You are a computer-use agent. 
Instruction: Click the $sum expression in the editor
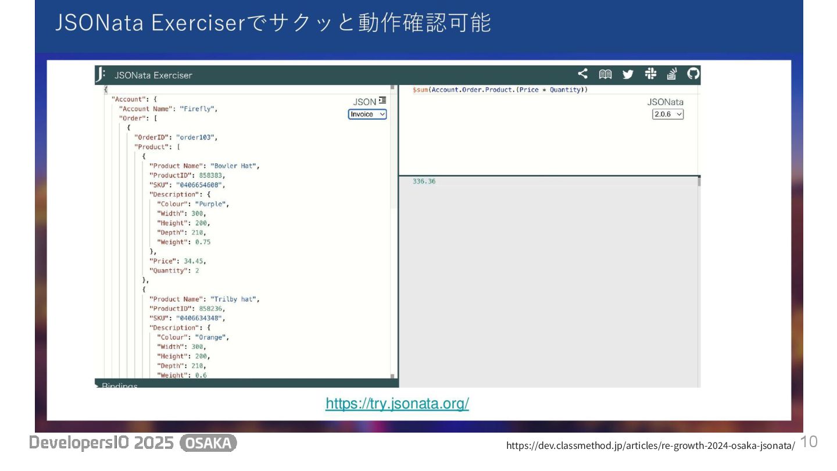(x=500, y=90)
